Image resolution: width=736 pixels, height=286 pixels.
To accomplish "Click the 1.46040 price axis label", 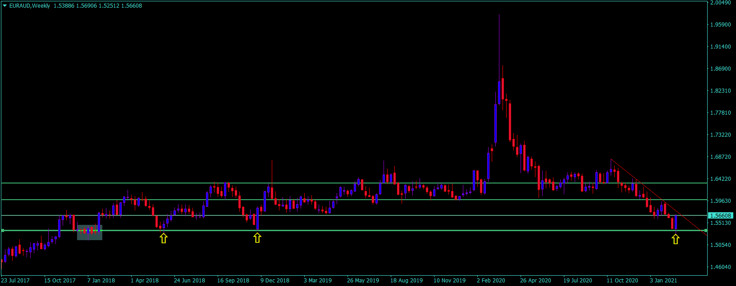I will tap(721, 267).
